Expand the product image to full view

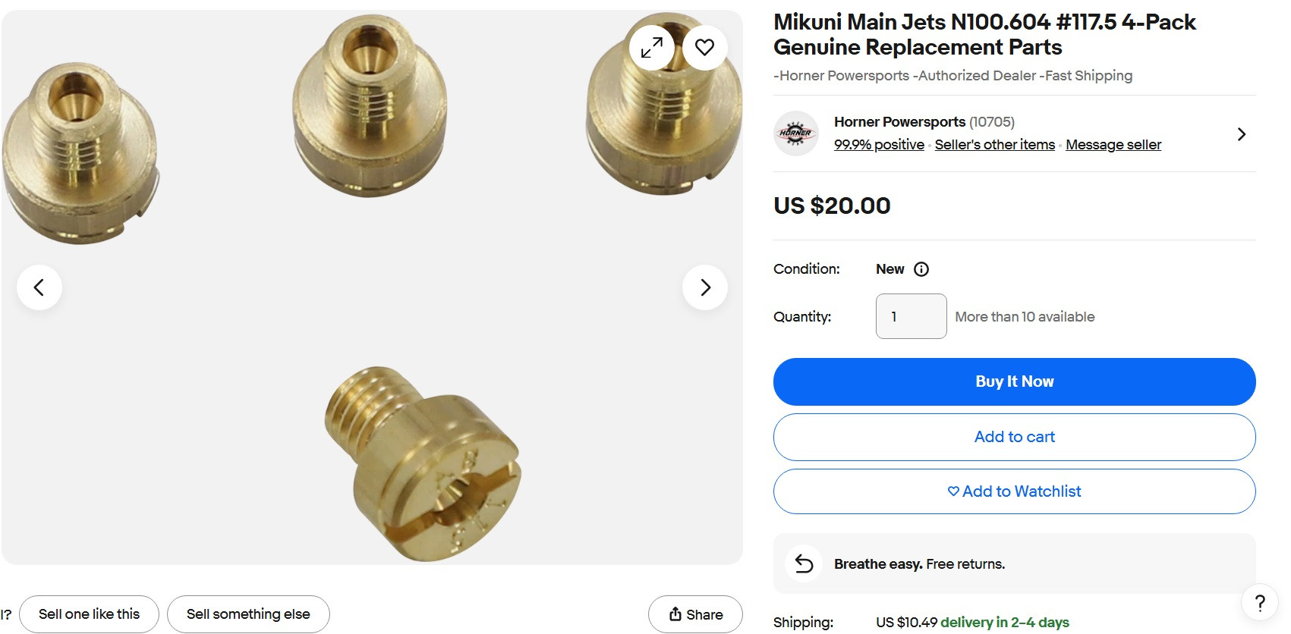[x=651, y=48]
